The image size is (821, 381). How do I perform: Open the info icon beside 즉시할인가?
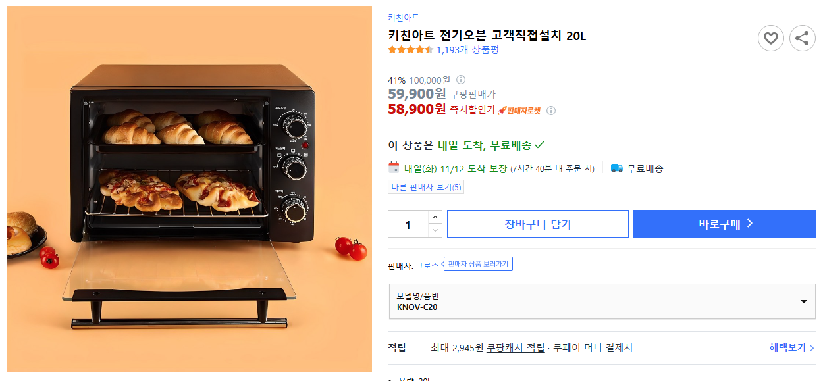coord(551,110)
